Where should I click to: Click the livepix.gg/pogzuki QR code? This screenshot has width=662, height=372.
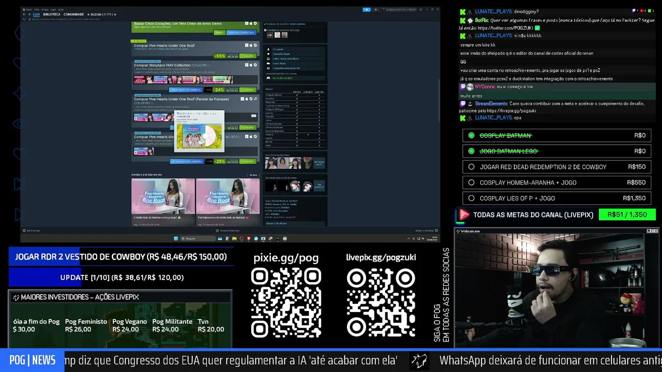tap(381, 303)
